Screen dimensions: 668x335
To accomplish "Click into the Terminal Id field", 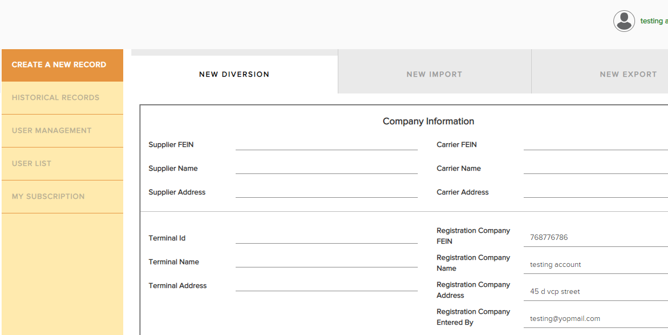I will pos(326,238).
